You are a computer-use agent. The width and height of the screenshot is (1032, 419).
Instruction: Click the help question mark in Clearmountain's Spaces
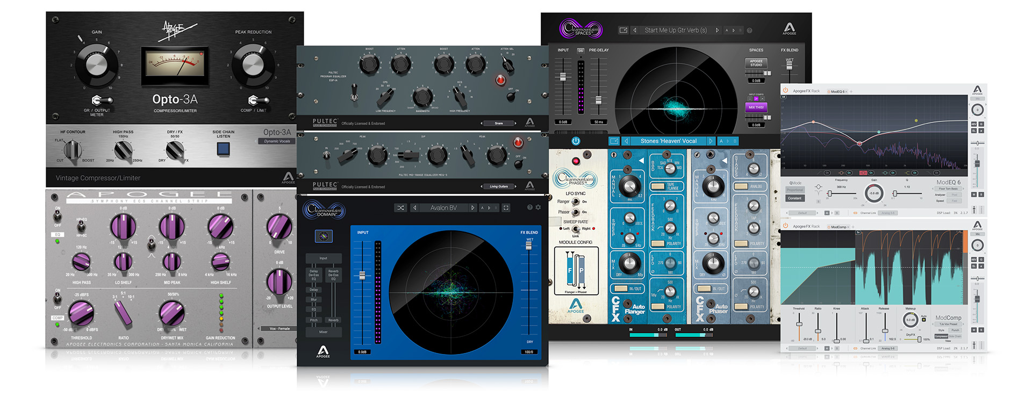[x=749, y=31]
